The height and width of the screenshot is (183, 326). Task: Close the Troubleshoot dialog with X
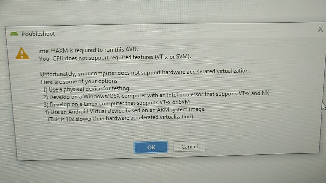tap(320, 29)
